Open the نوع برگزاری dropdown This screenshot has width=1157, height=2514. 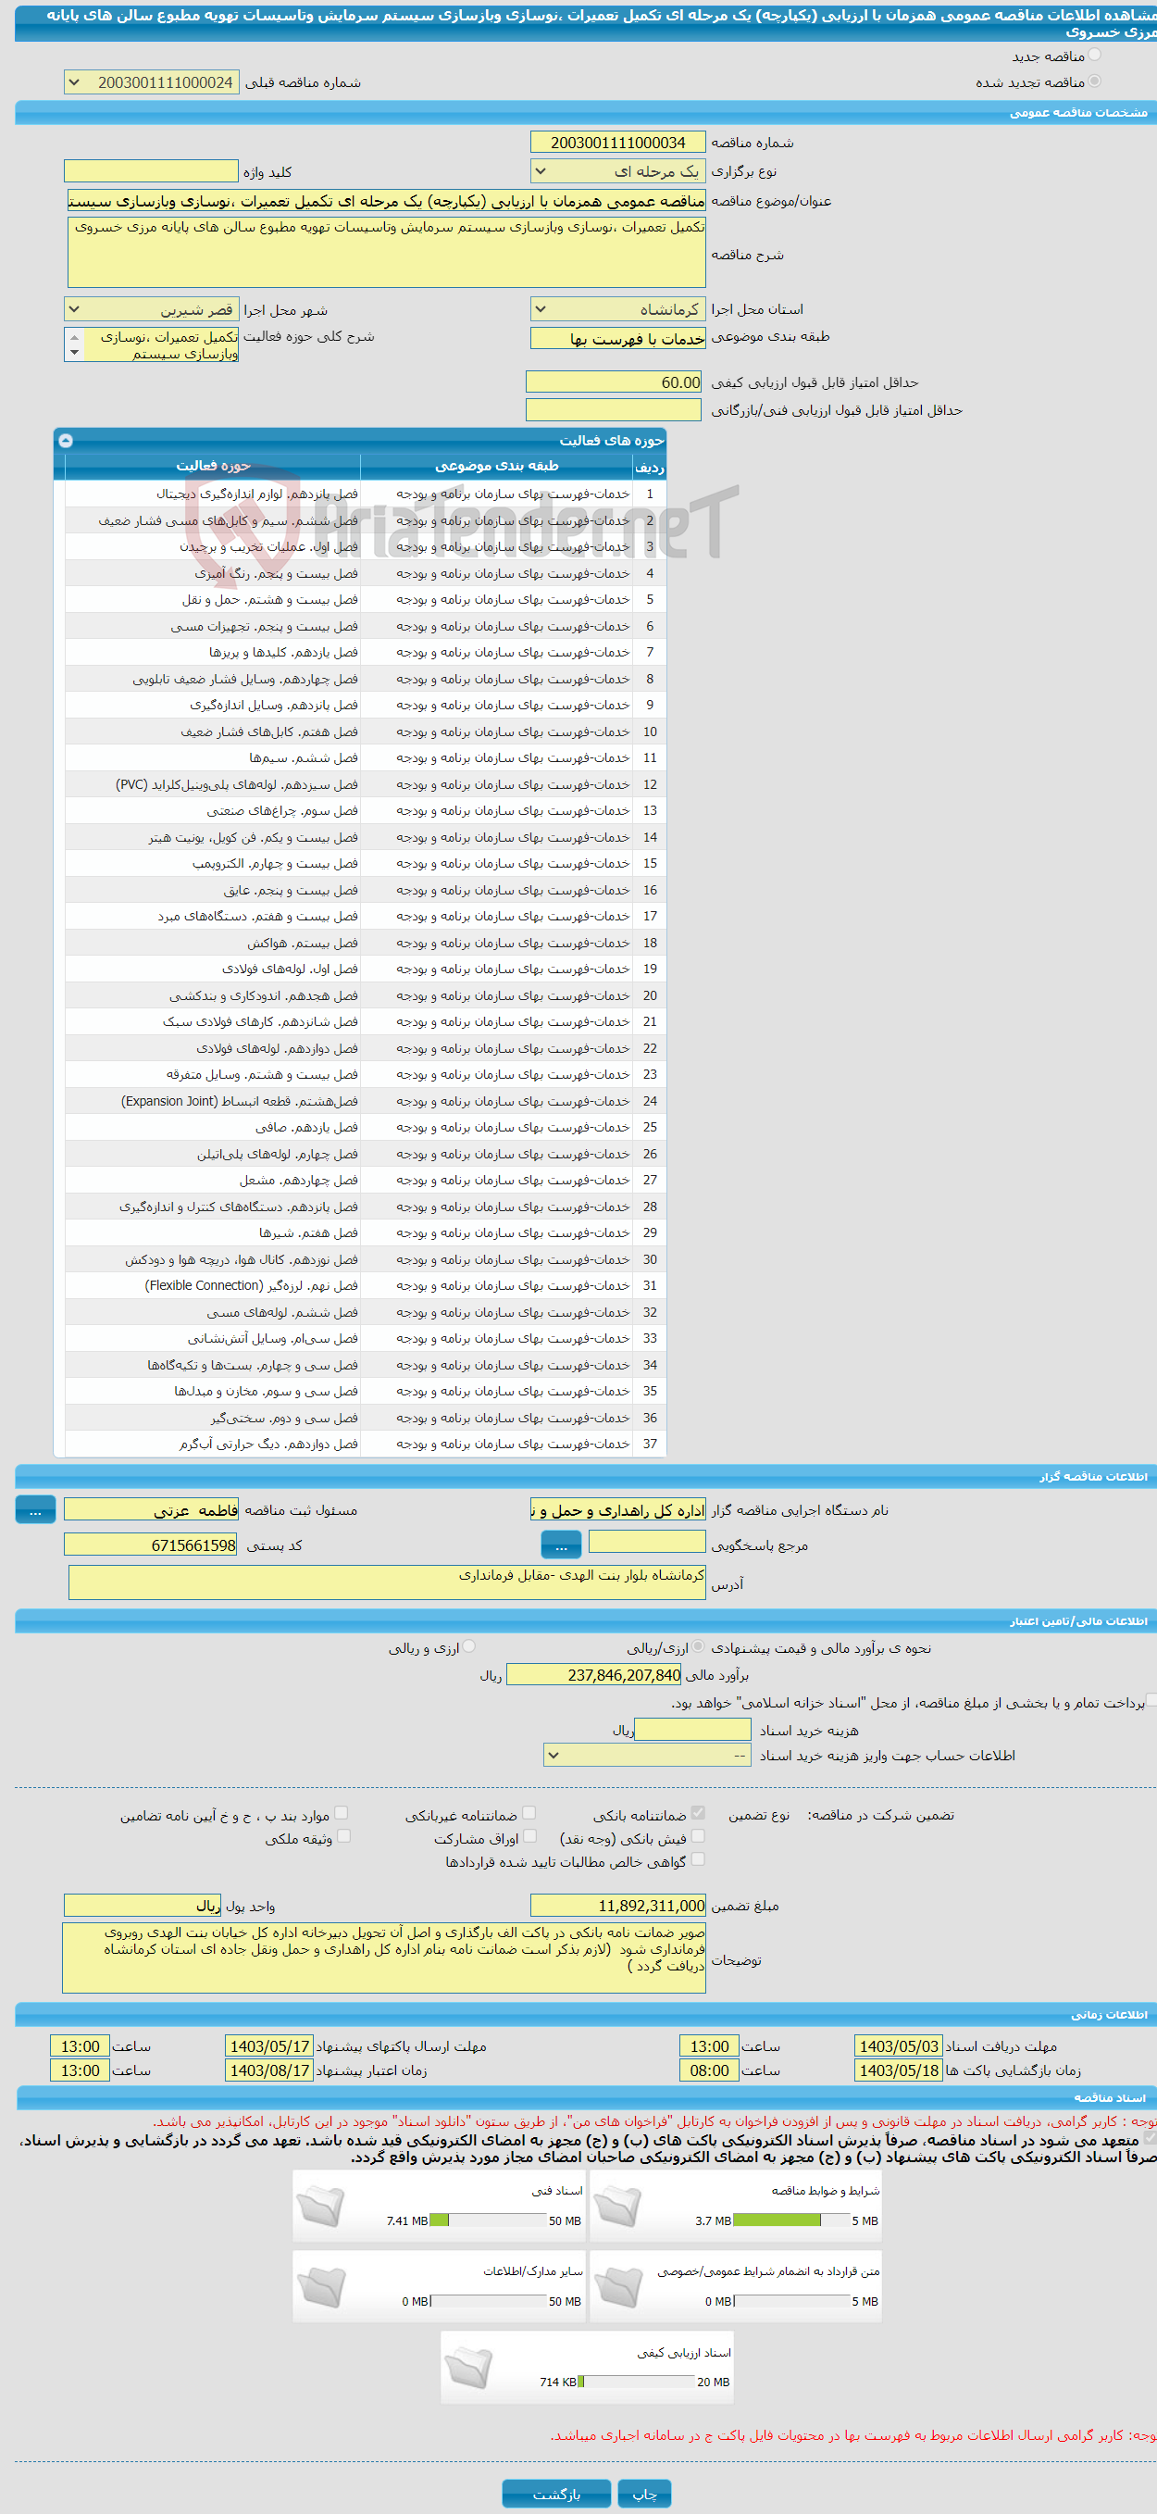coord(618,171)
